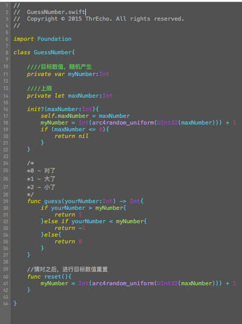Image resolution: width=242 pixels, height=324 pixels.
Task: Click the comment '////上限'
Action: [x=39, y=88]
